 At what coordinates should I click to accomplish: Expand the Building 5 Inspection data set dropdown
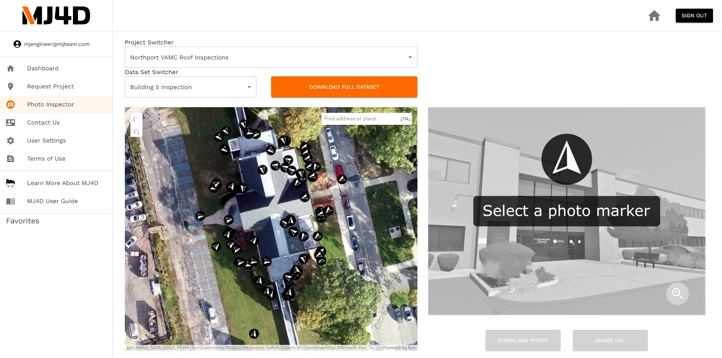coord(191,87)
